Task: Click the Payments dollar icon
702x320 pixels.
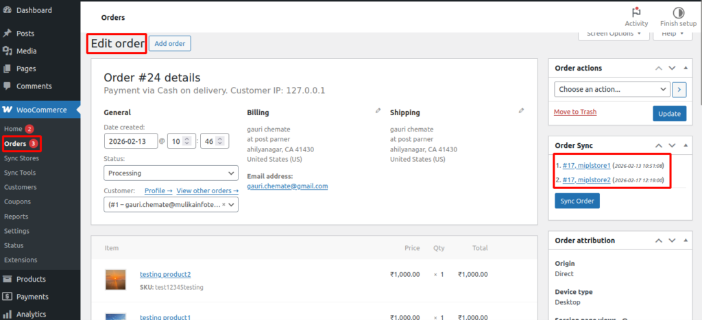Action: tap(7, 297)
